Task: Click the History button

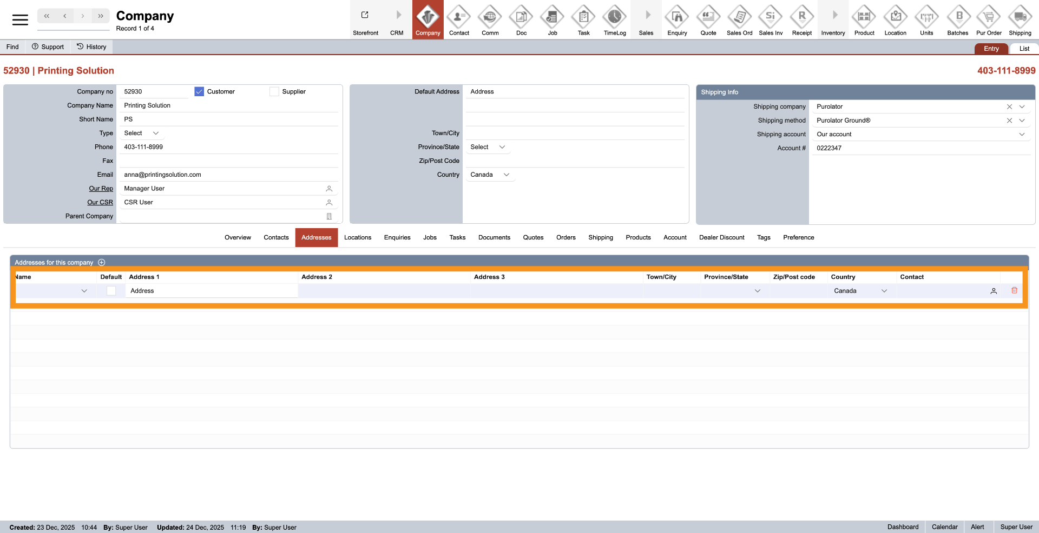Action: pyautogui.click(x=91, y=47)
